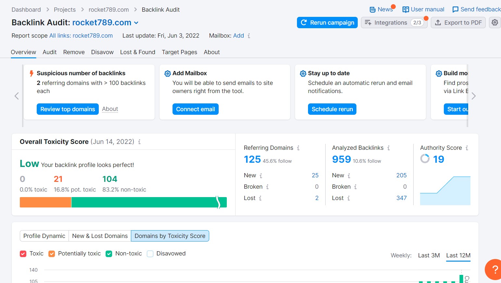Screen dimensions: 501x283
Task: Open the Integrations 2/3 menu
Action: [394, 23]
